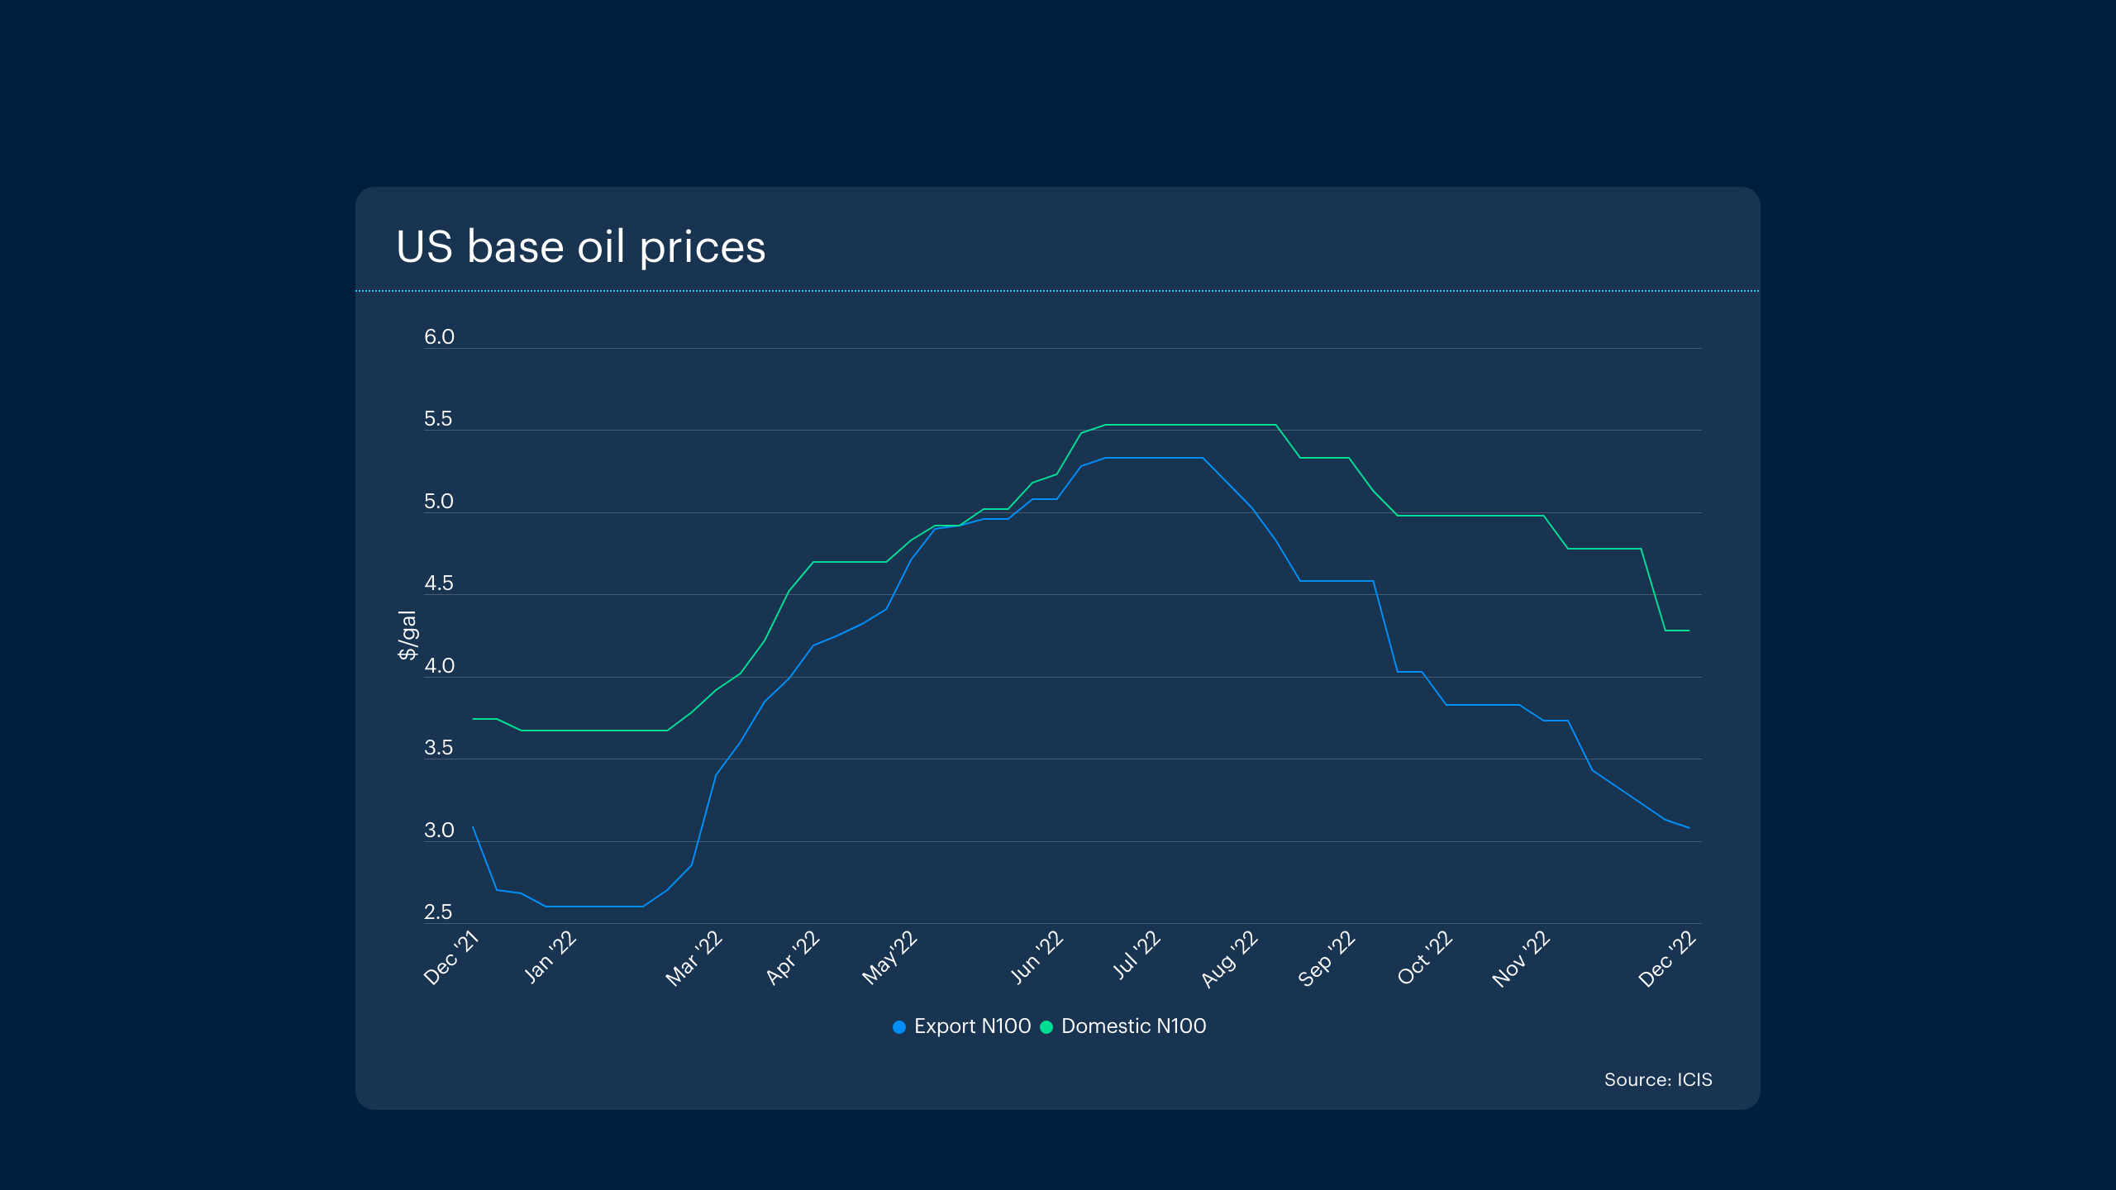Click the Dec '22 axis label
Viewport: 2116px width, 1190px height.
coord(1668,959)
